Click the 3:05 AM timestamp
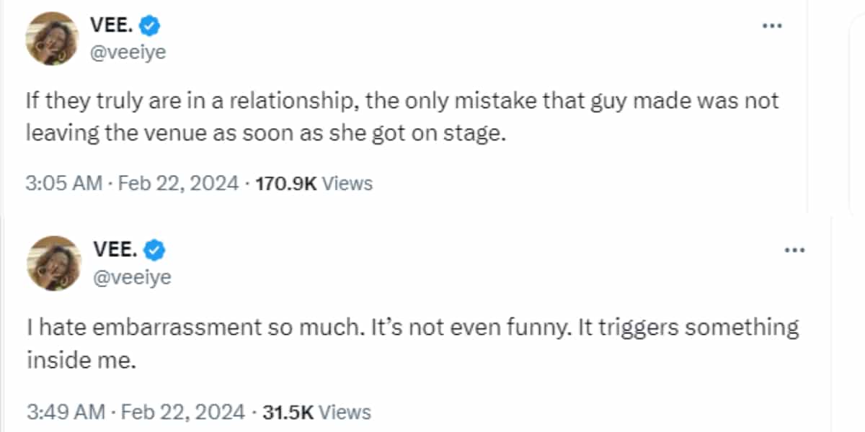 63,184
